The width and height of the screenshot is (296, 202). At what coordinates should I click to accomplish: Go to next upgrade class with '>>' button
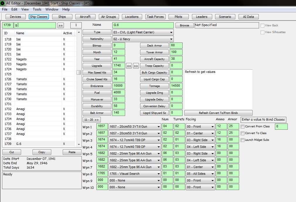pyautogui.click(x=136, y=66)
